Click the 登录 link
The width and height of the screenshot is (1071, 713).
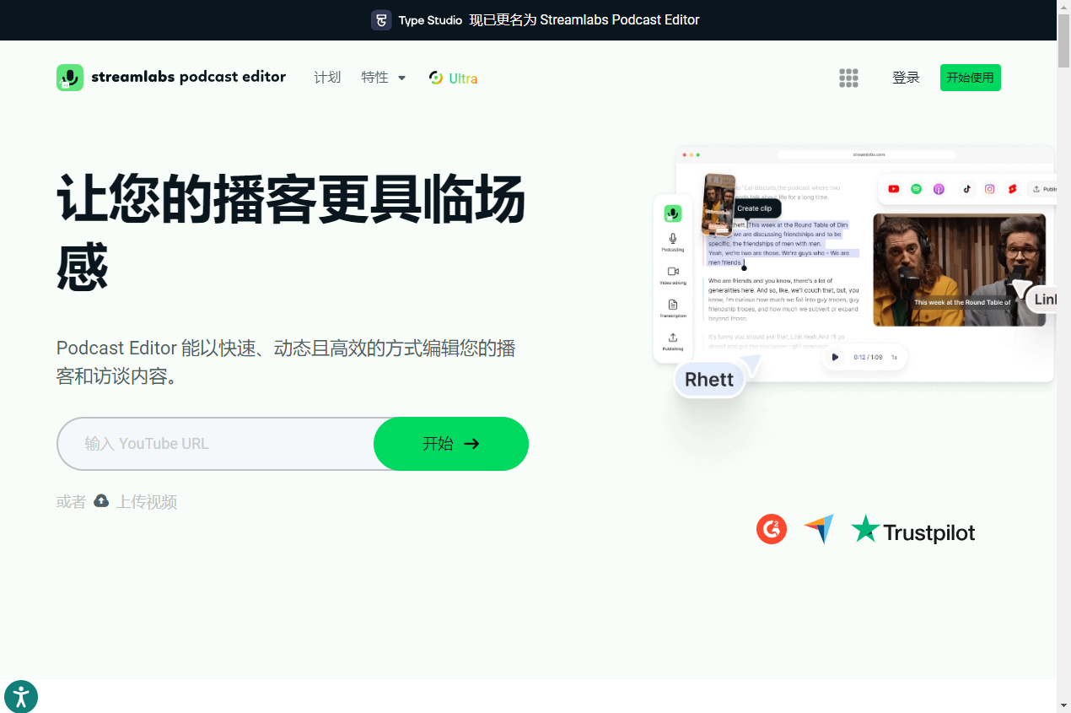(906, 78)
